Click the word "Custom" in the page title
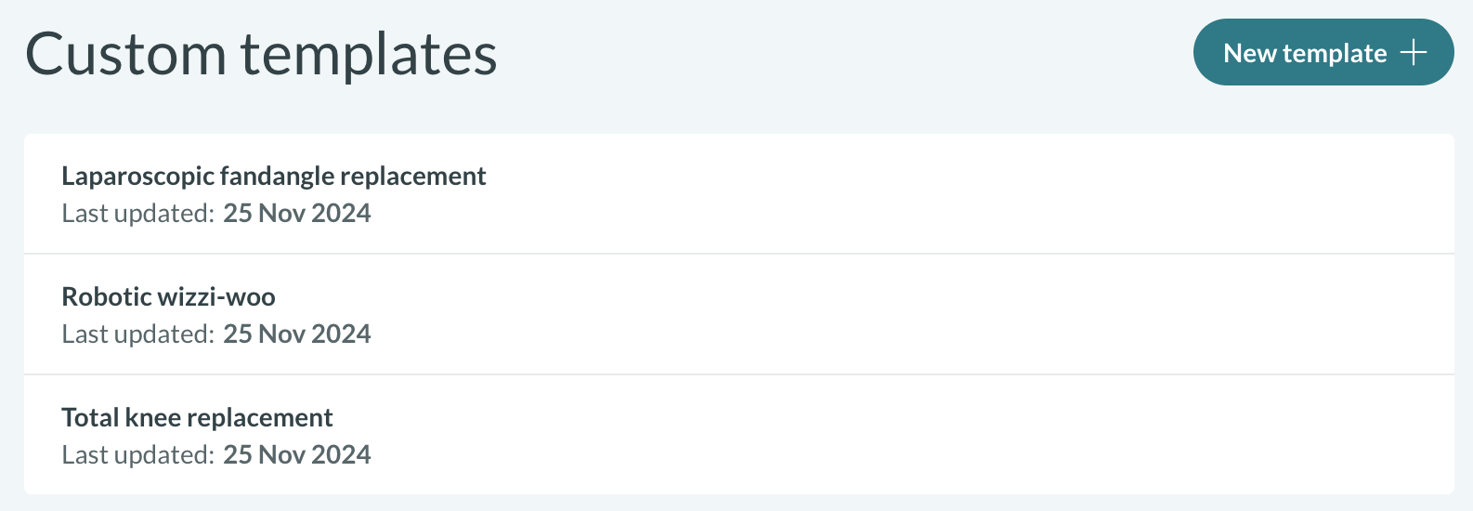Screen dimensions: 1473x511 pyautogui.click(x=125, y=54)
